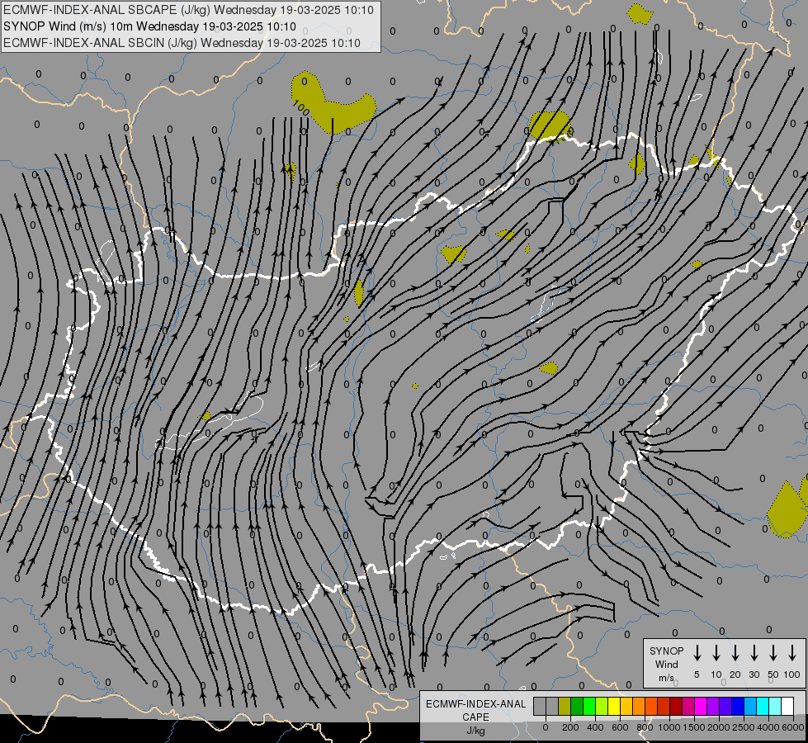Click the rotated 100 contour label on map
This screenshot has width=808, height=743.
point(301,108)
